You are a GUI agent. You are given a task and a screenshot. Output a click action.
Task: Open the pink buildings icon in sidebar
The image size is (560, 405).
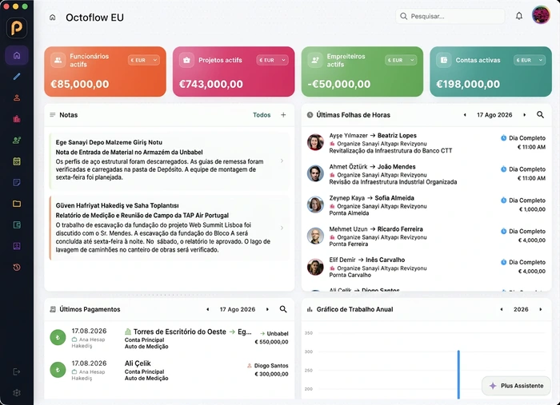(17, 119)
